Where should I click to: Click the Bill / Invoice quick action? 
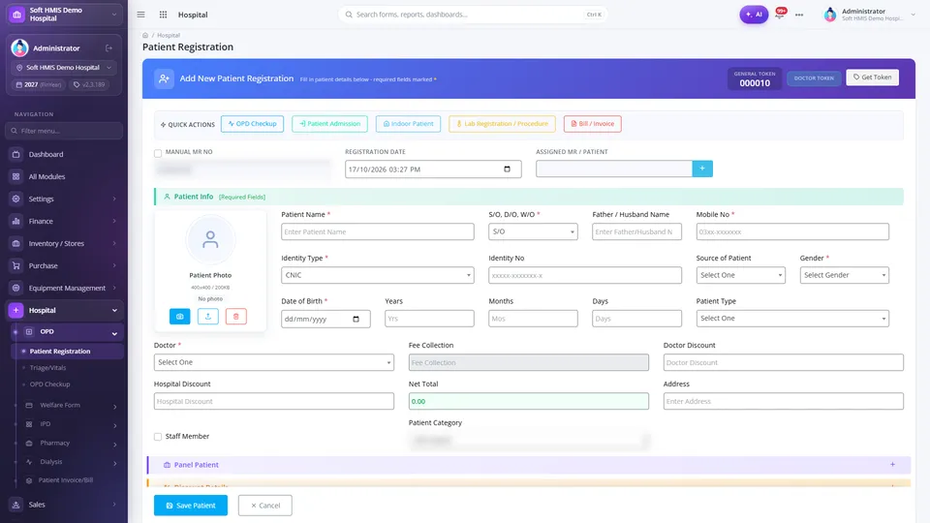click(593, 124)
